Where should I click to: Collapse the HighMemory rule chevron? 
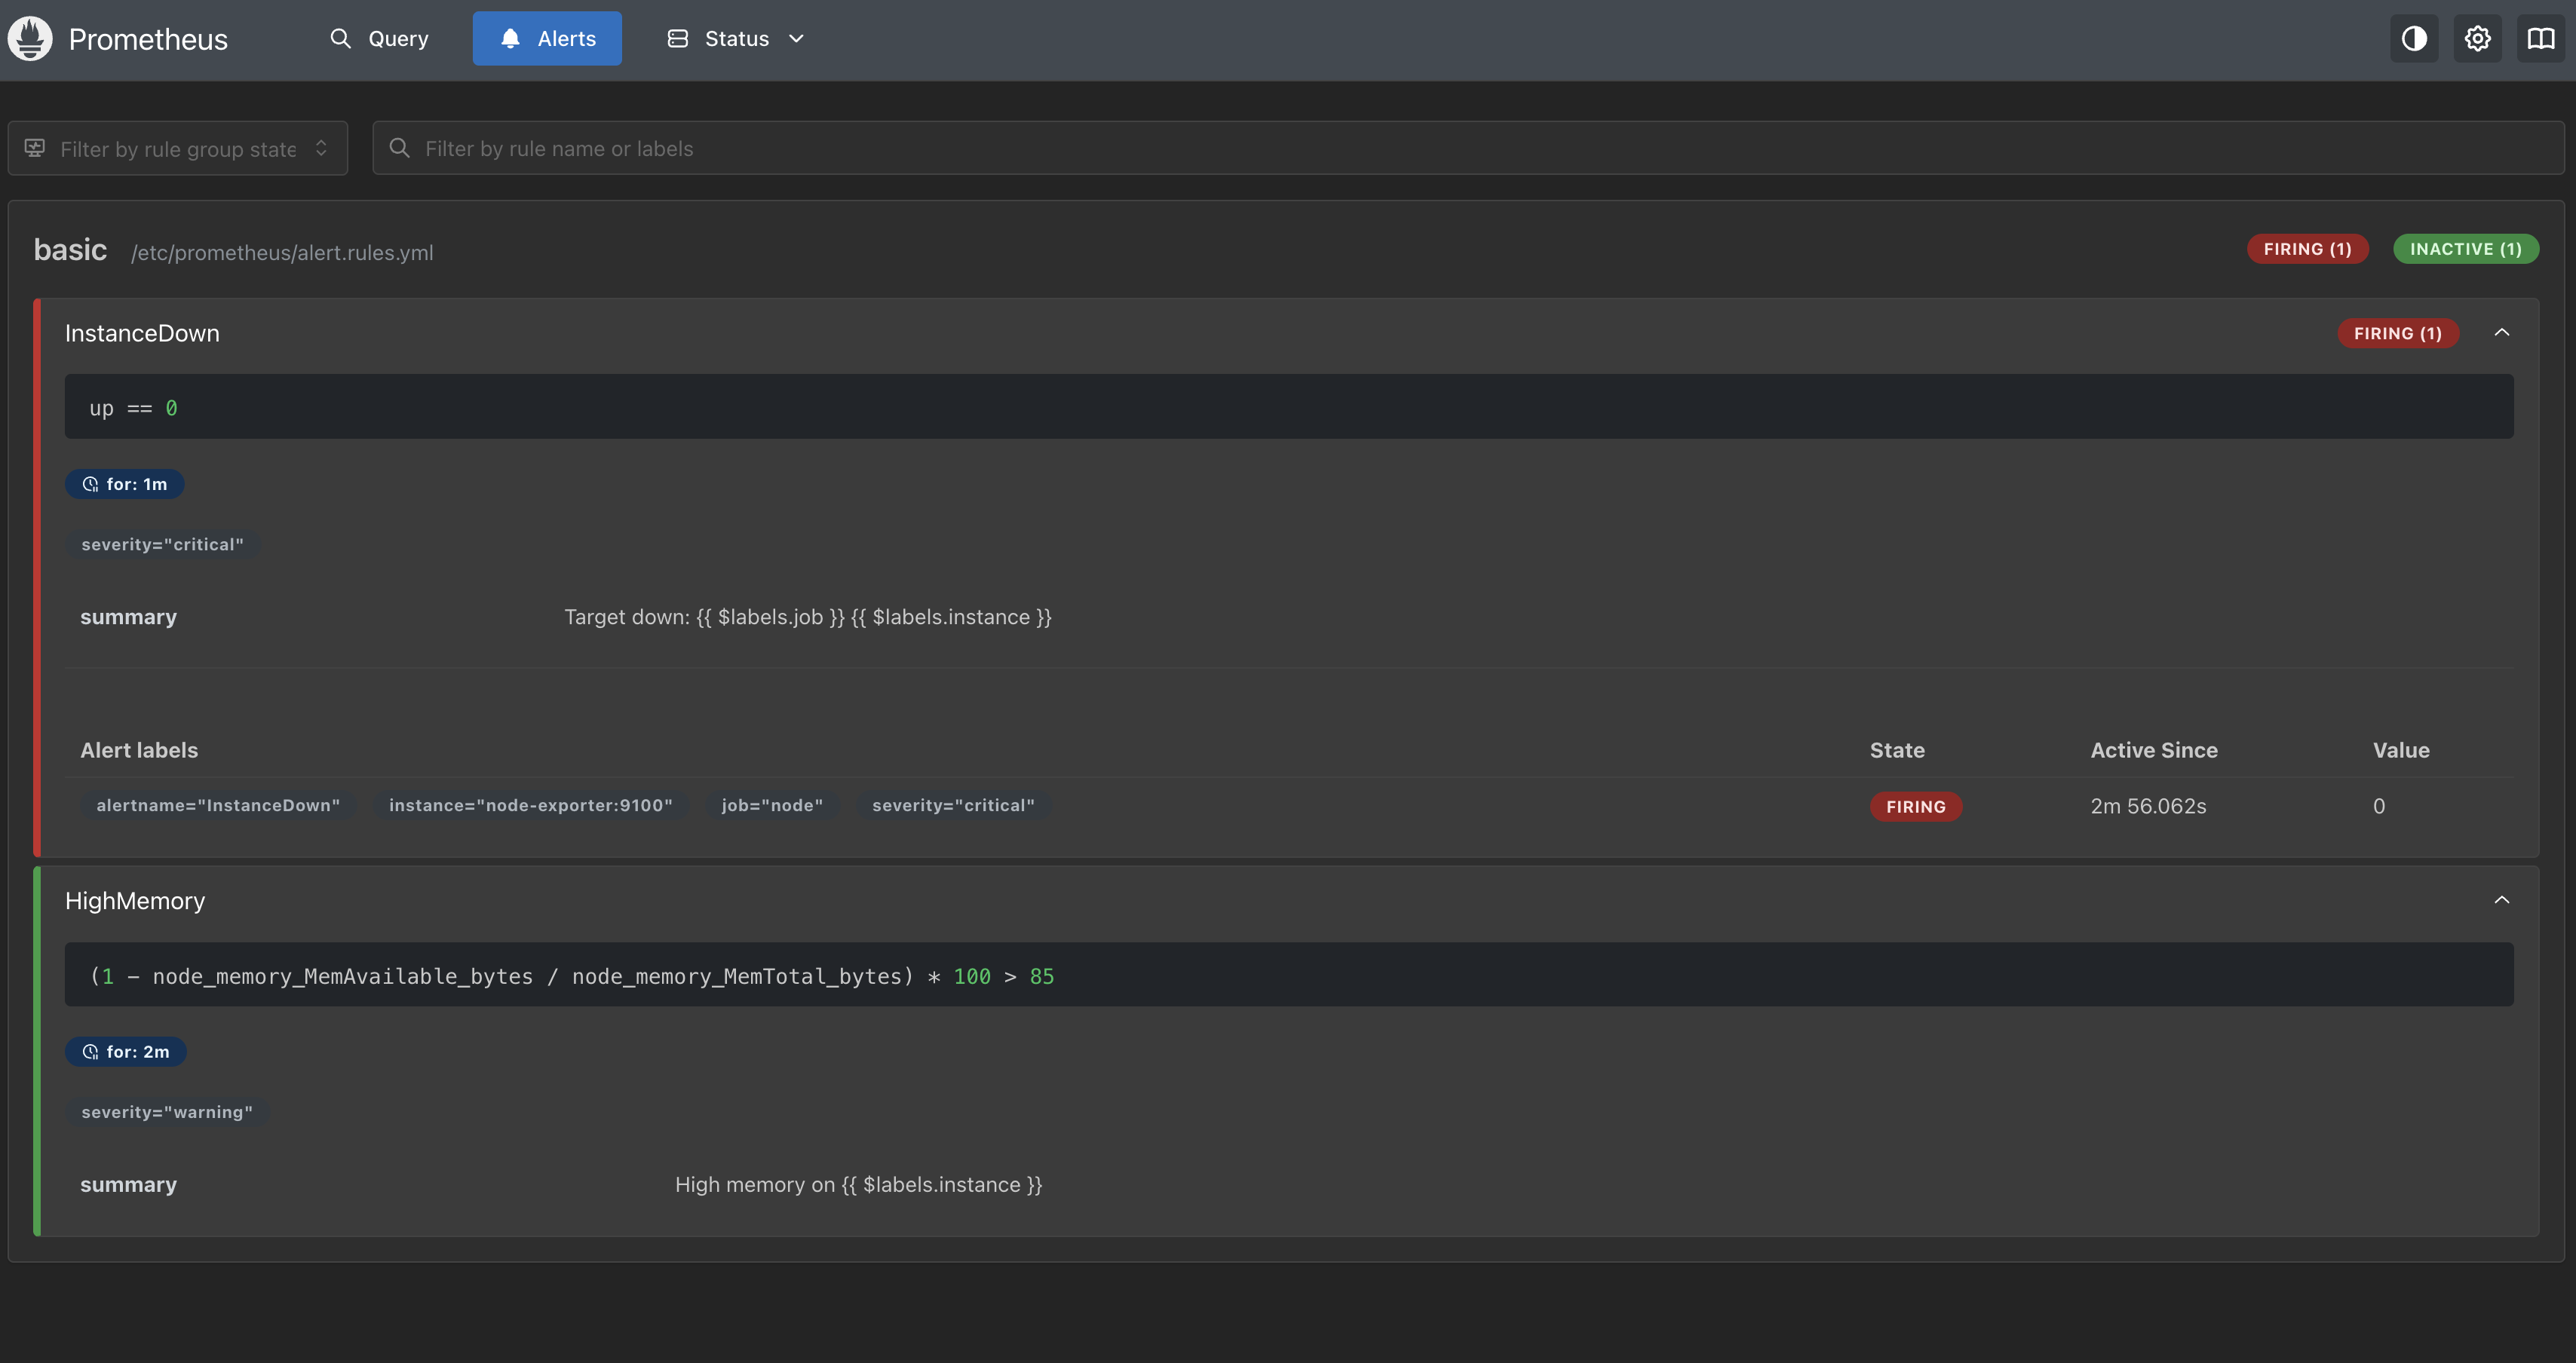(2502, 900)
